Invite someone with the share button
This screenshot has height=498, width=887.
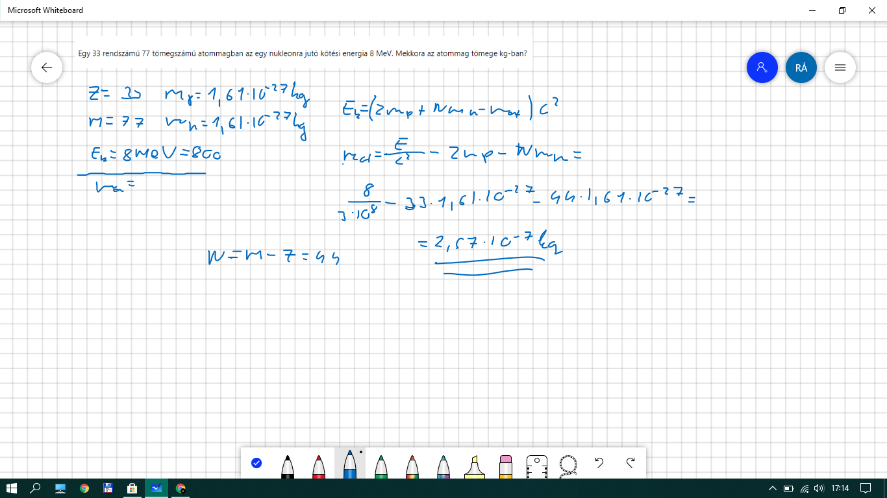tap(762, 67)
